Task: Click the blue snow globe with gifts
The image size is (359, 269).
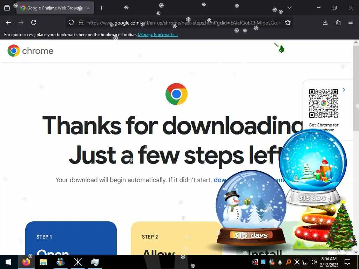Action: (313, 167)
